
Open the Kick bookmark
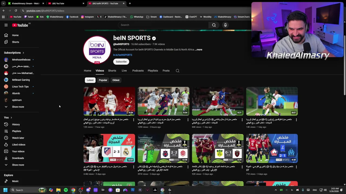coord(40,17)
